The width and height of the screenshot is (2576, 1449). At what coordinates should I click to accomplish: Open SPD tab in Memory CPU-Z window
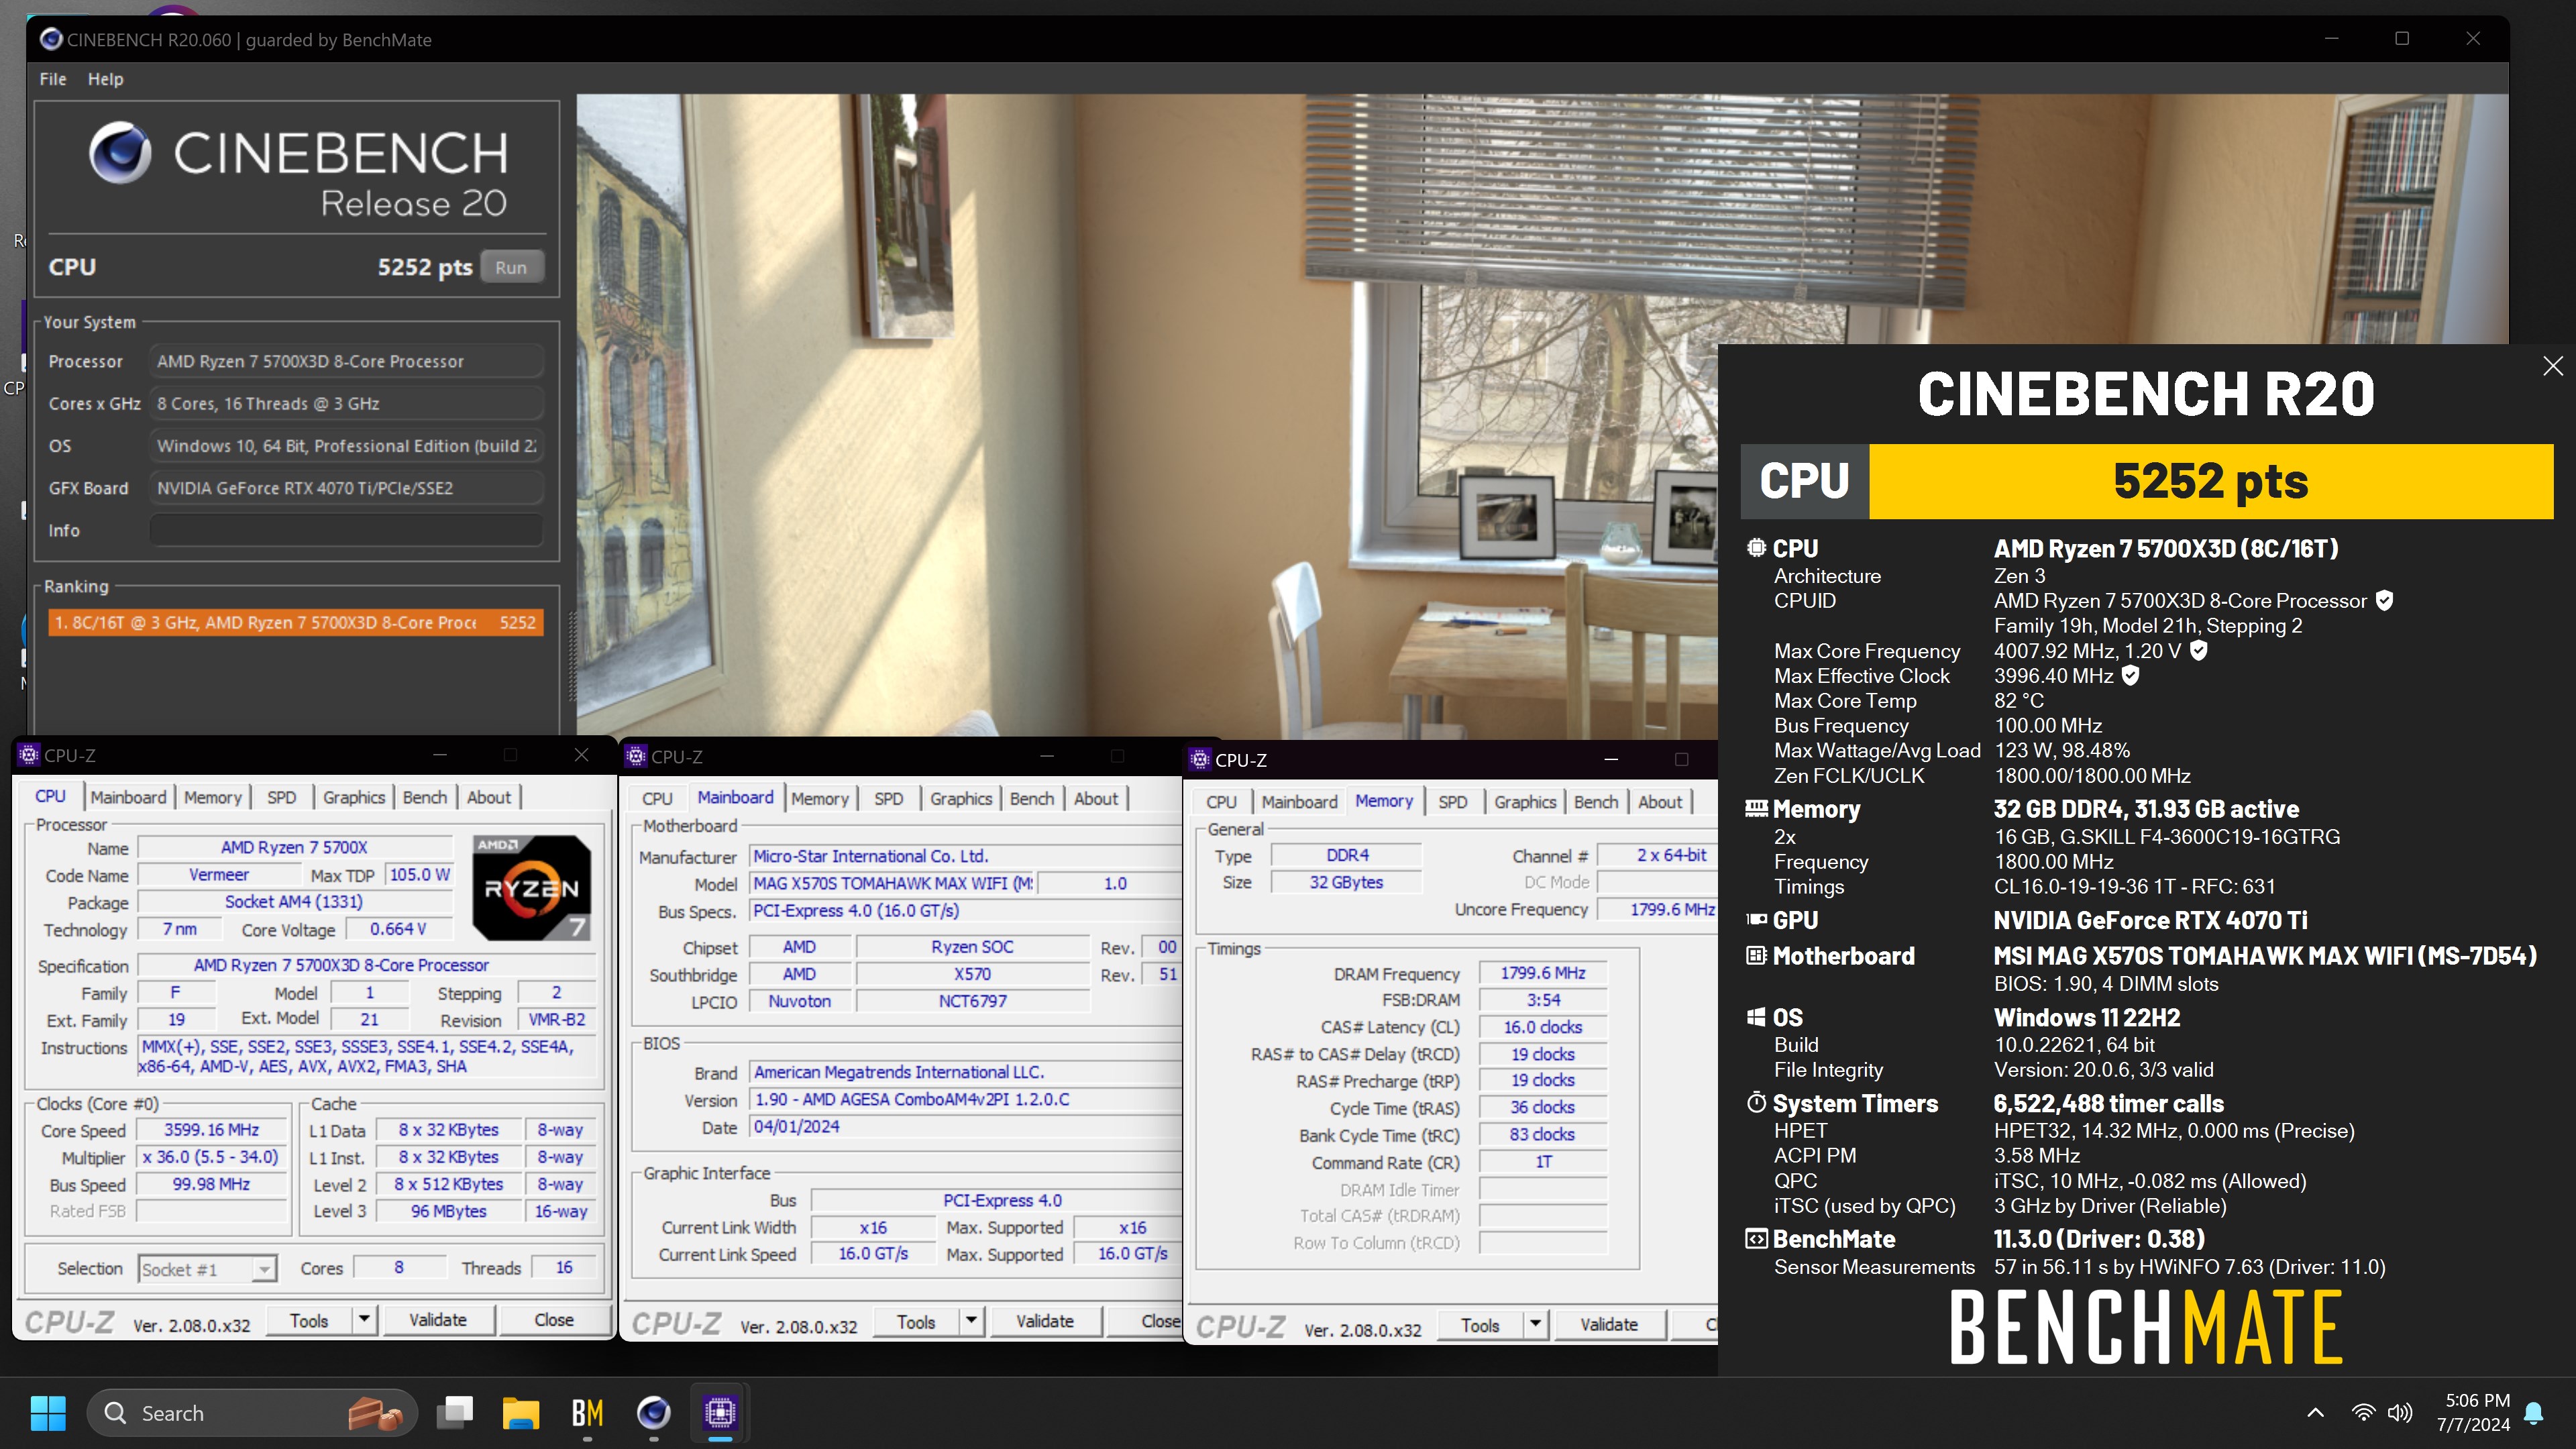tap(1453, 802)
